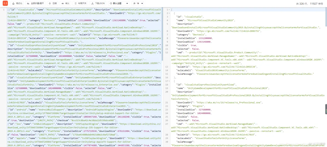Click the "id": "visualstudioprofessionalunityworkload" line
Viewport: 327px width, 147px height.
click(206, 85)
